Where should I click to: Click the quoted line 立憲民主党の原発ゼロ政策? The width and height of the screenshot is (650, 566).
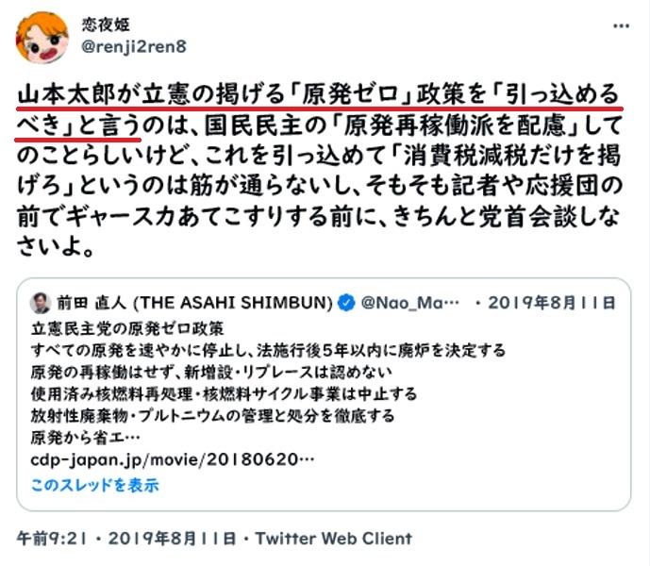[x=127, y=328]
